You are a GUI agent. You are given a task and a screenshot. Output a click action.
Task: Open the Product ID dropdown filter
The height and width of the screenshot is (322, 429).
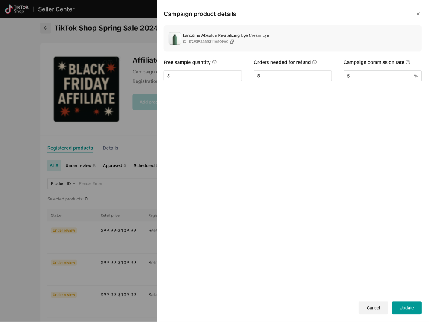tap(63, 183)
